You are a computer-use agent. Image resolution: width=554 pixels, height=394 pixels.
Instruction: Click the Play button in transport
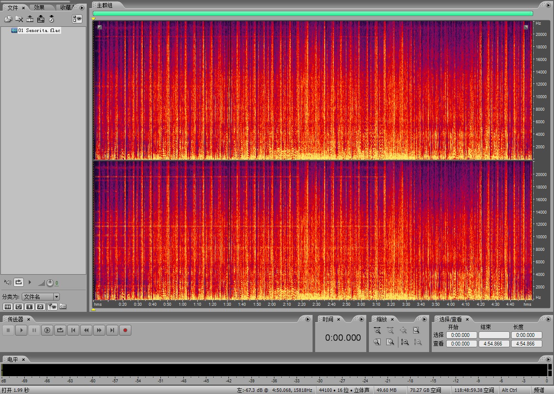coord(21,330)
